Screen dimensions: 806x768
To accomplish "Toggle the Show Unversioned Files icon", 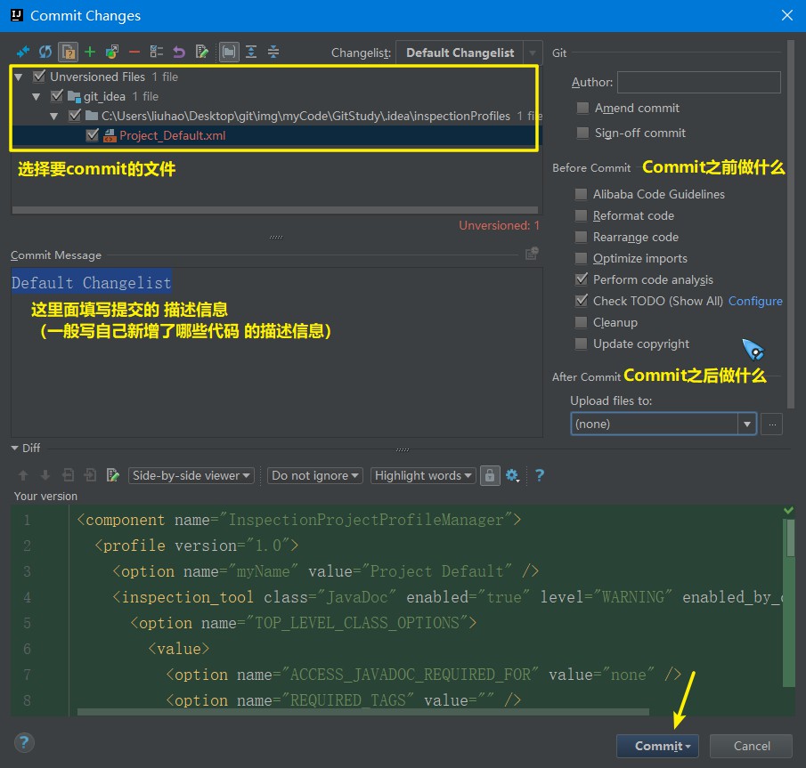I will (68, 52).
